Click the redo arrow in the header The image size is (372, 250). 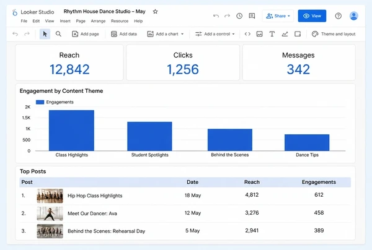tap(228, 16)
